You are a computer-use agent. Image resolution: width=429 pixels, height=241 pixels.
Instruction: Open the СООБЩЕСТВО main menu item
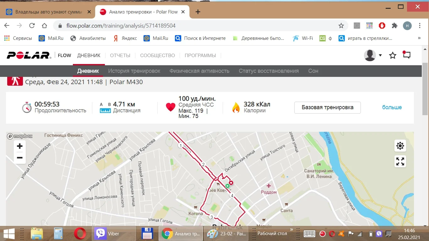[x=157, y=56]
